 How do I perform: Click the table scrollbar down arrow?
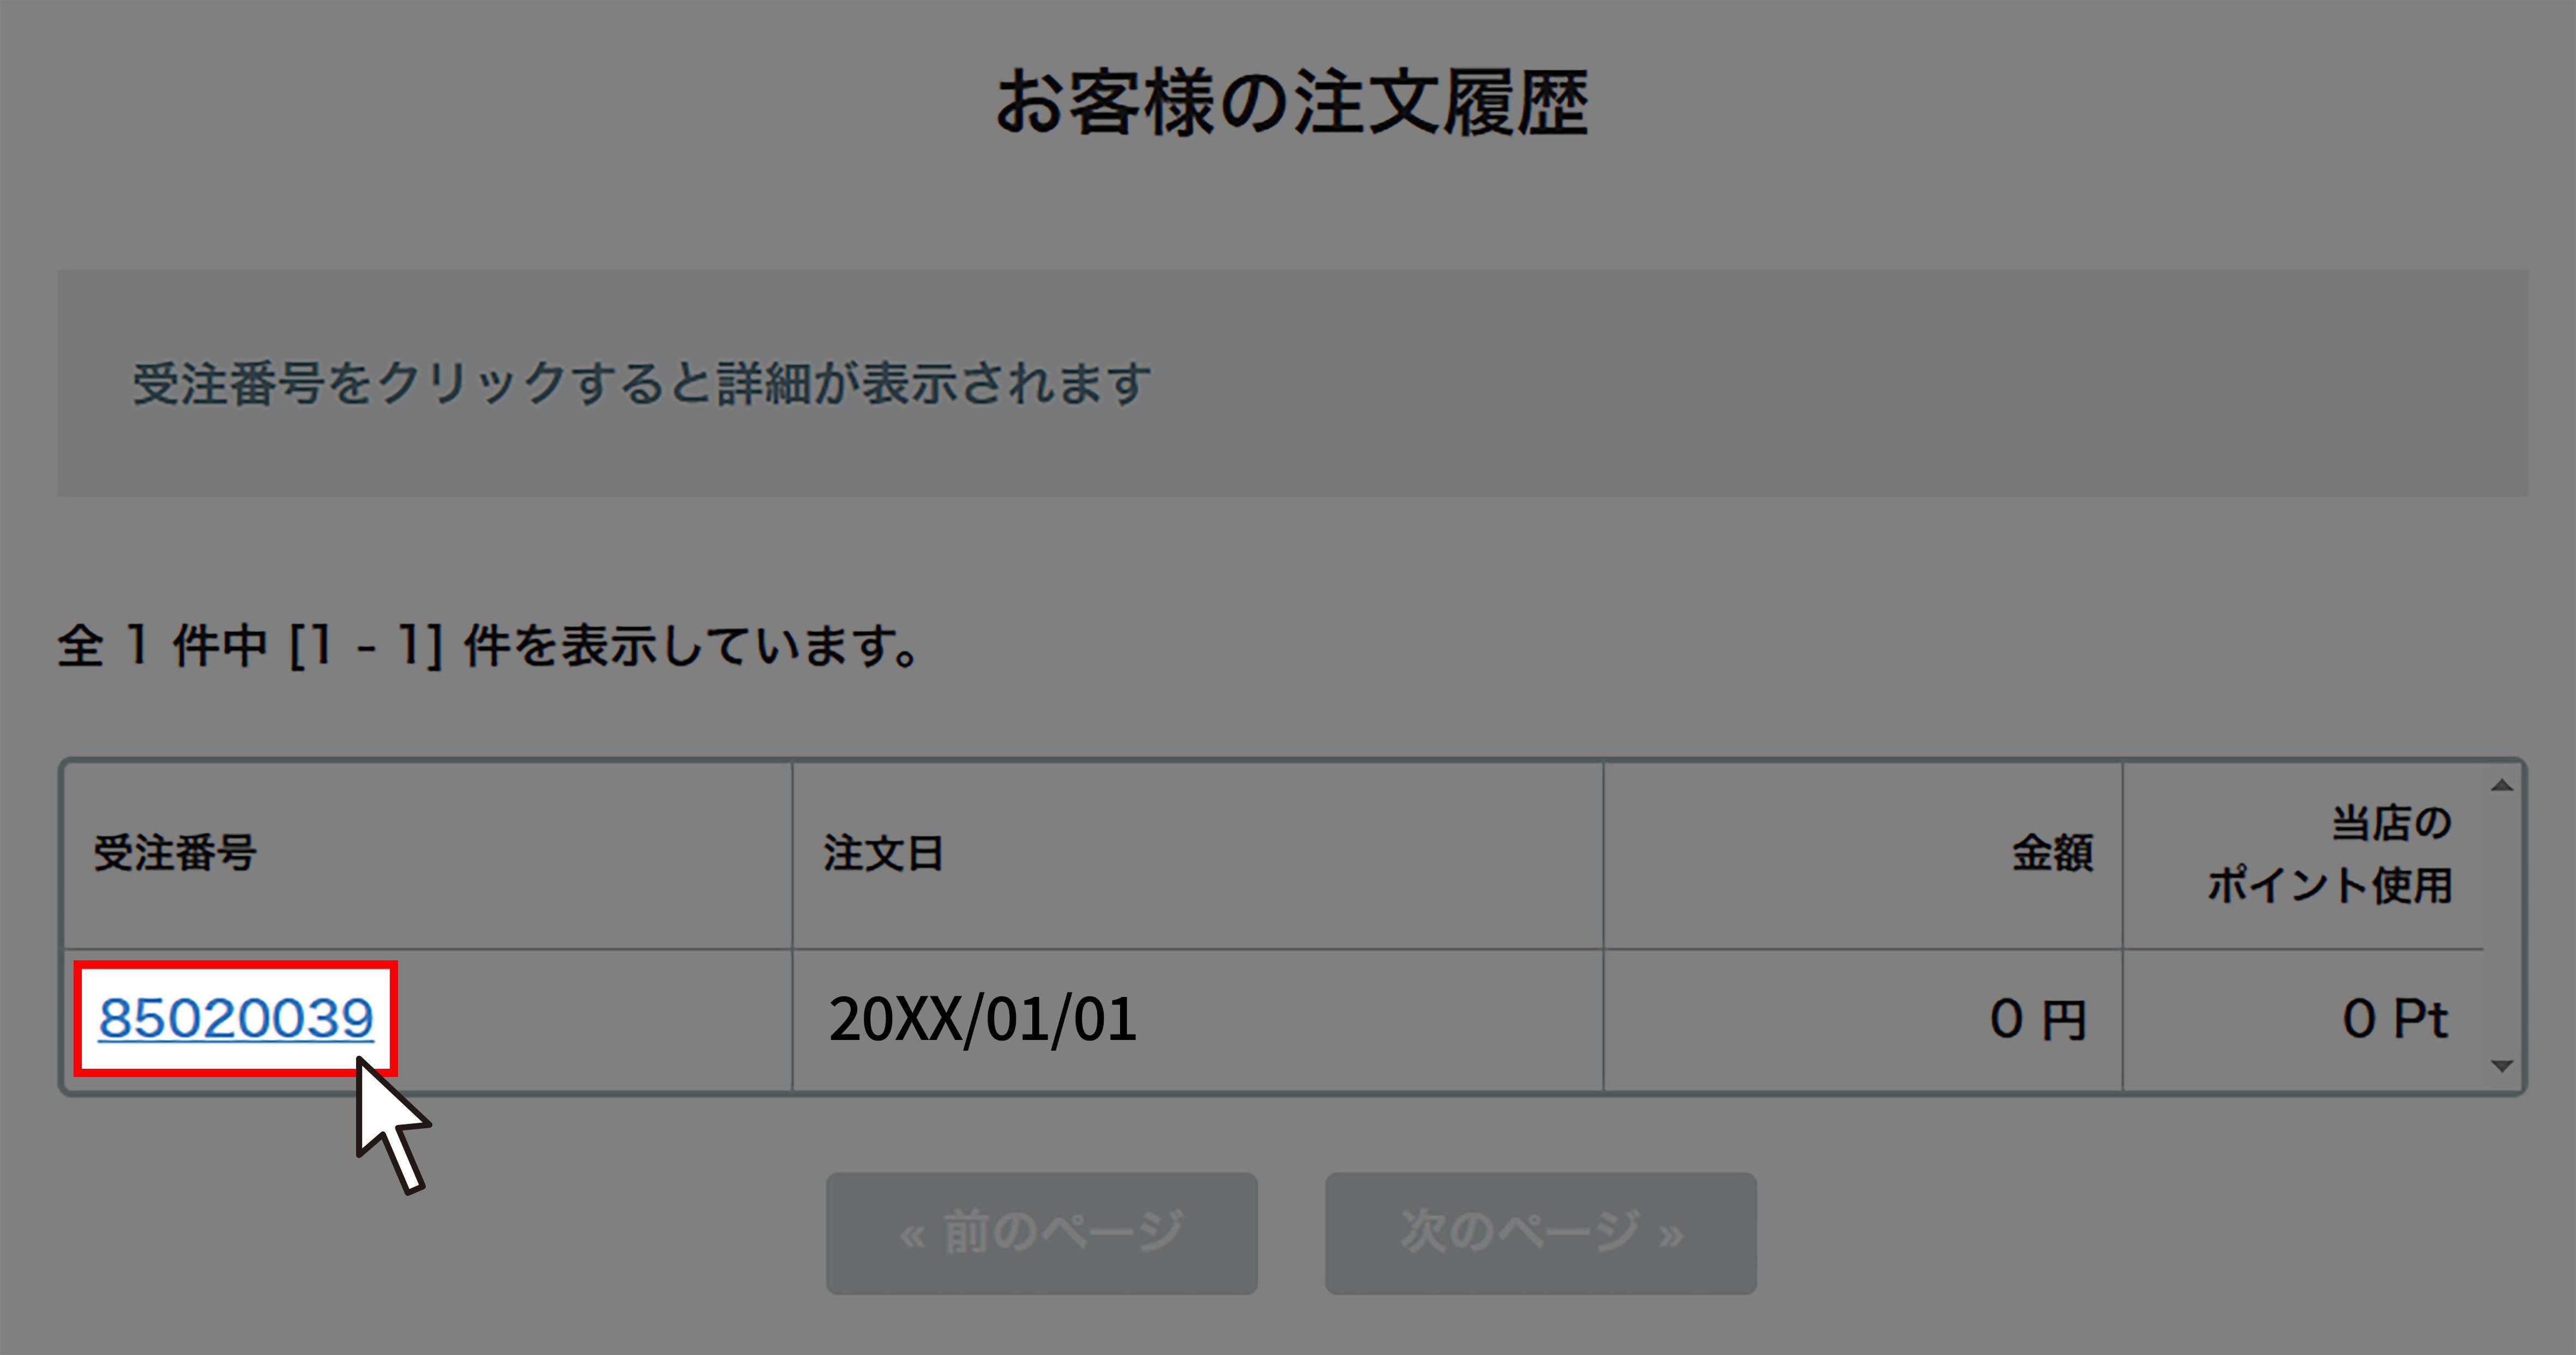tap(2502, 1066)
